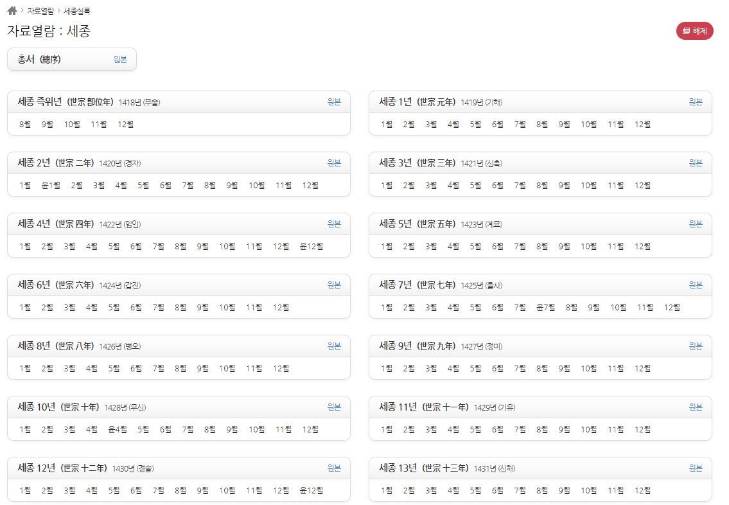Screen dimensions: 729x505
Task: Open the intercalary month 윤1월 of 세종 2년
Action: (49, 185)
